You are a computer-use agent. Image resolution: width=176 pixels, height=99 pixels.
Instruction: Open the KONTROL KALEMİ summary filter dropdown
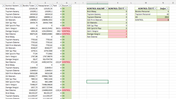(x=107, y=8)
